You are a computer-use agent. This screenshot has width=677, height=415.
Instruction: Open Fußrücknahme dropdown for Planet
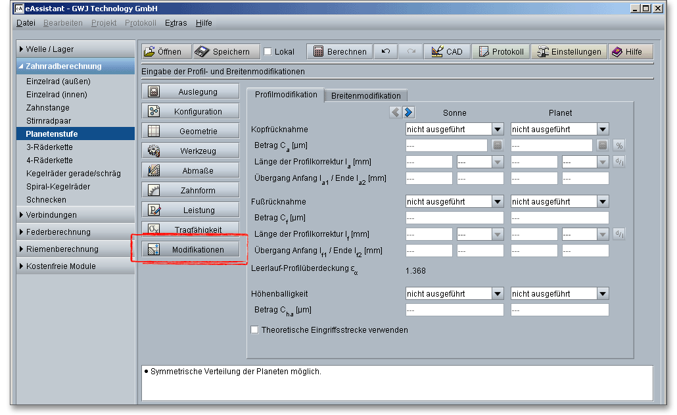[603, 202]
